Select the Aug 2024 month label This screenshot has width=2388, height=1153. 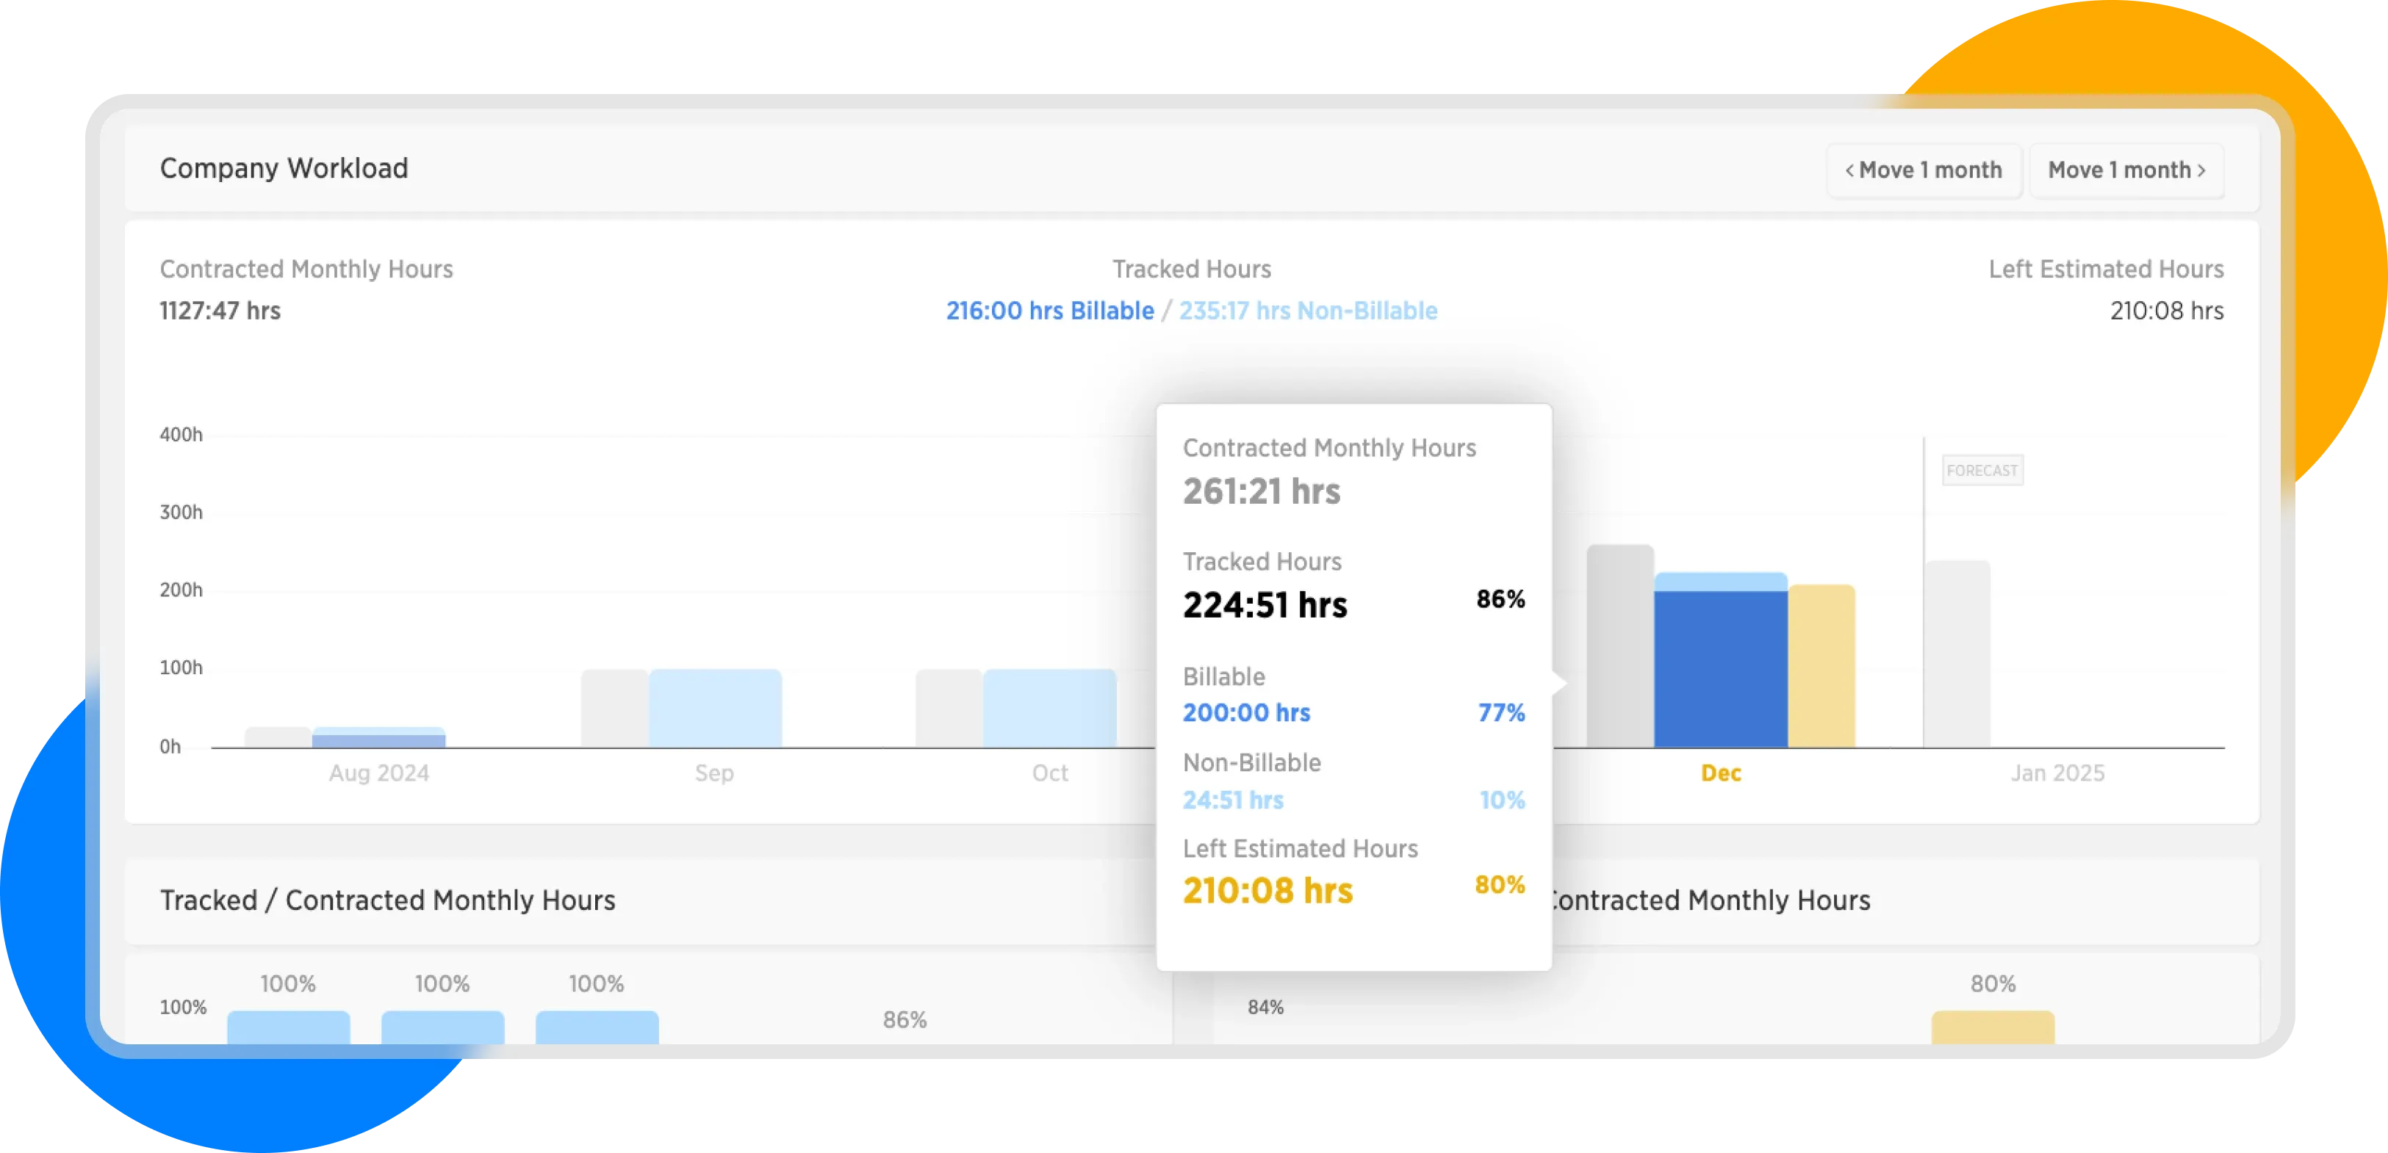pos(378,773)
